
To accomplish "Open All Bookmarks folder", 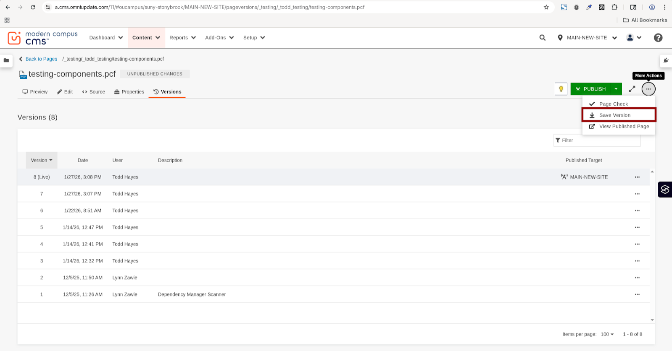I will pyautogui.click(x=645, y=20).
